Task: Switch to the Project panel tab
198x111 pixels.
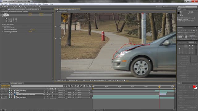Action: point(3,9)
